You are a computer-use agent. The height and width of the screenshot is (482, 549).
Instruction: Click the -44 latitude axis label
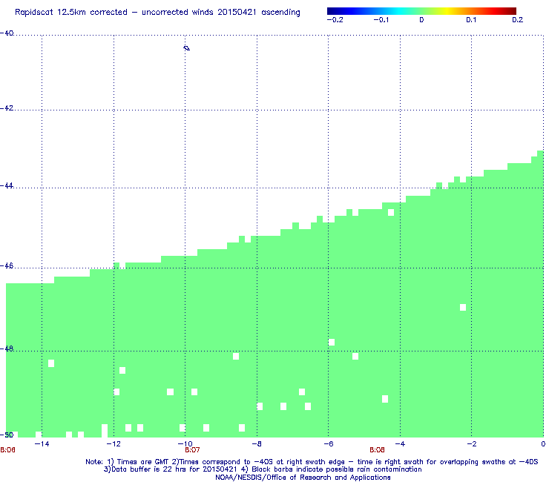click(7, 186)
